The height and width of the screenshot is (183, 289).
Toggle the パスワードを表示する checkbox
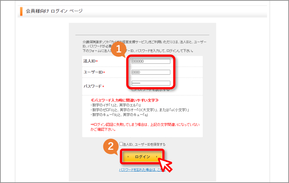click(133, 90)
